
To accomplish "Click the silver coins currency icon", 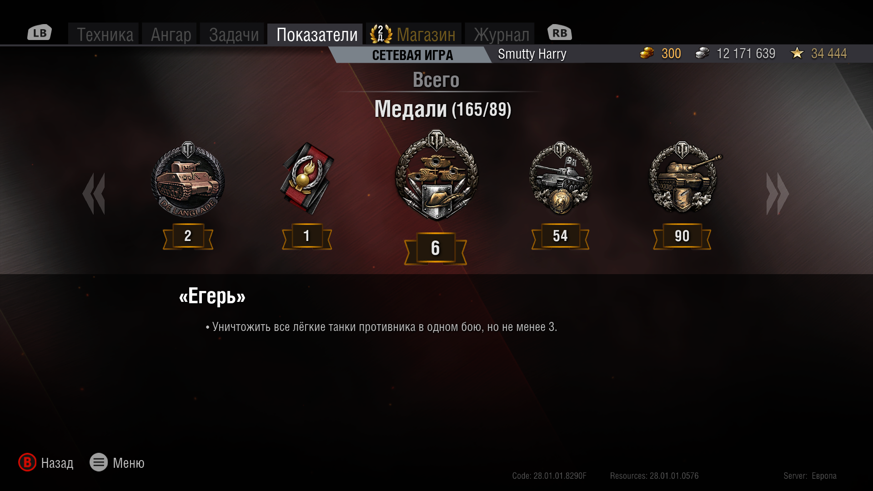I will tap(702, 53).
